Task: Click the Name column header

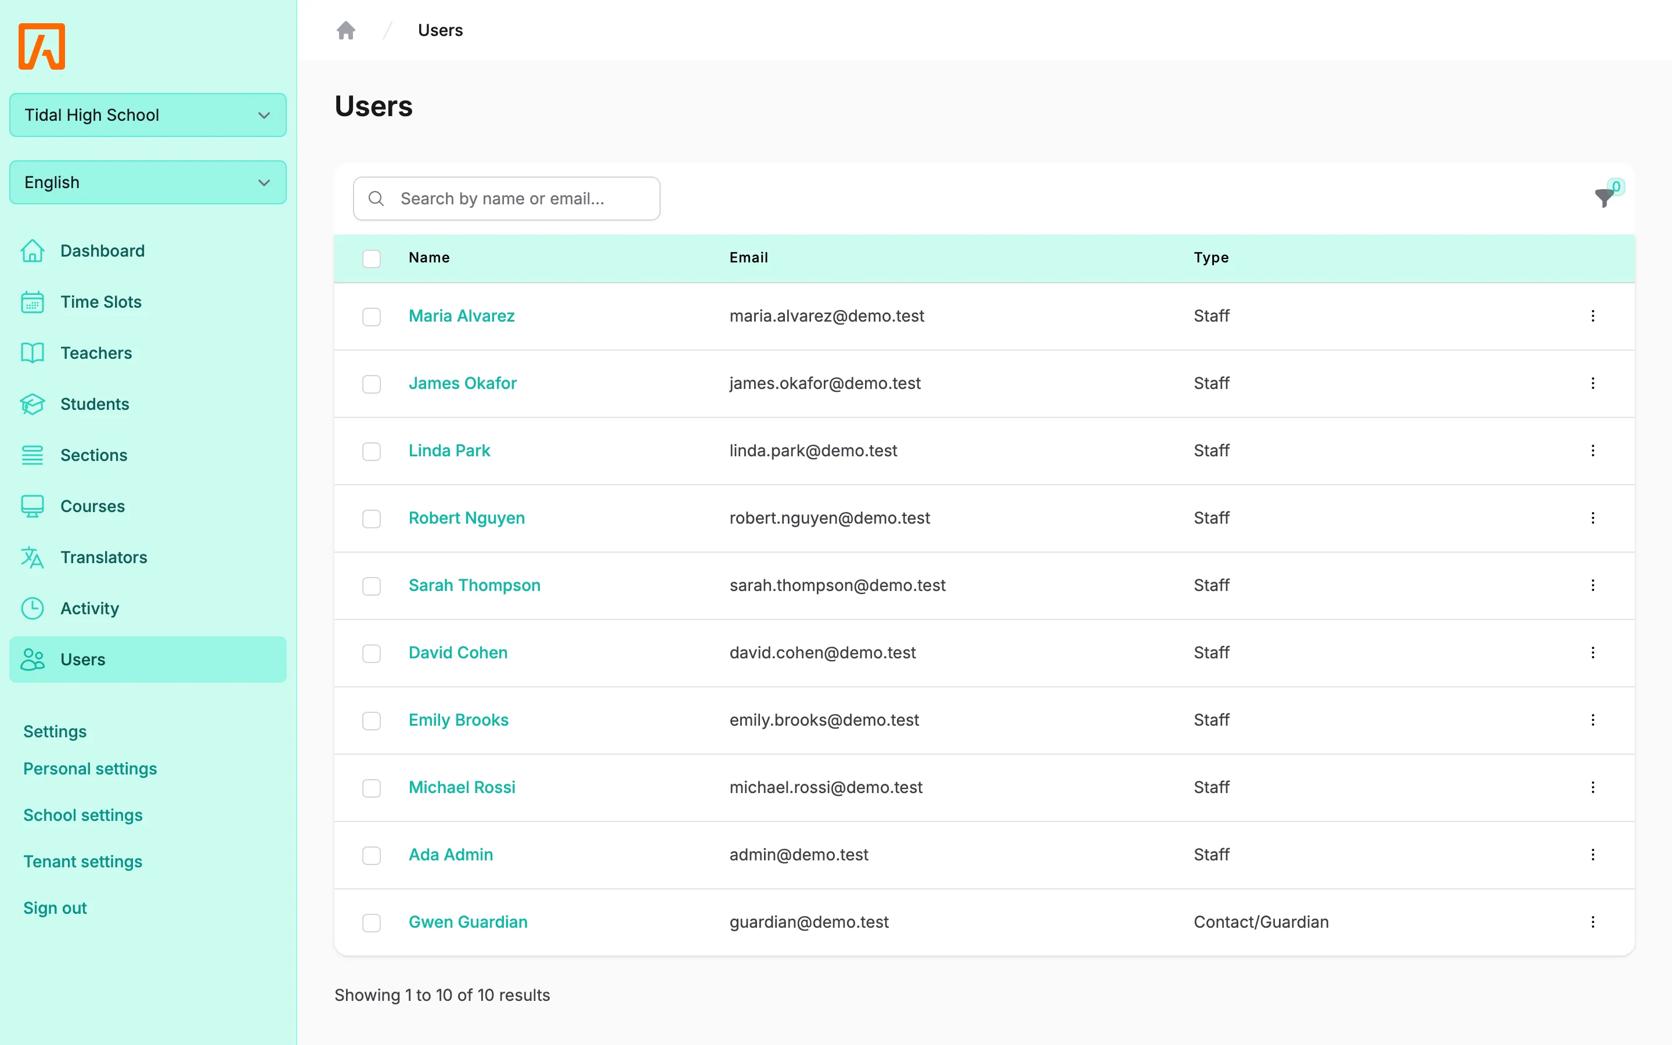Action: (x=429, y=258)
